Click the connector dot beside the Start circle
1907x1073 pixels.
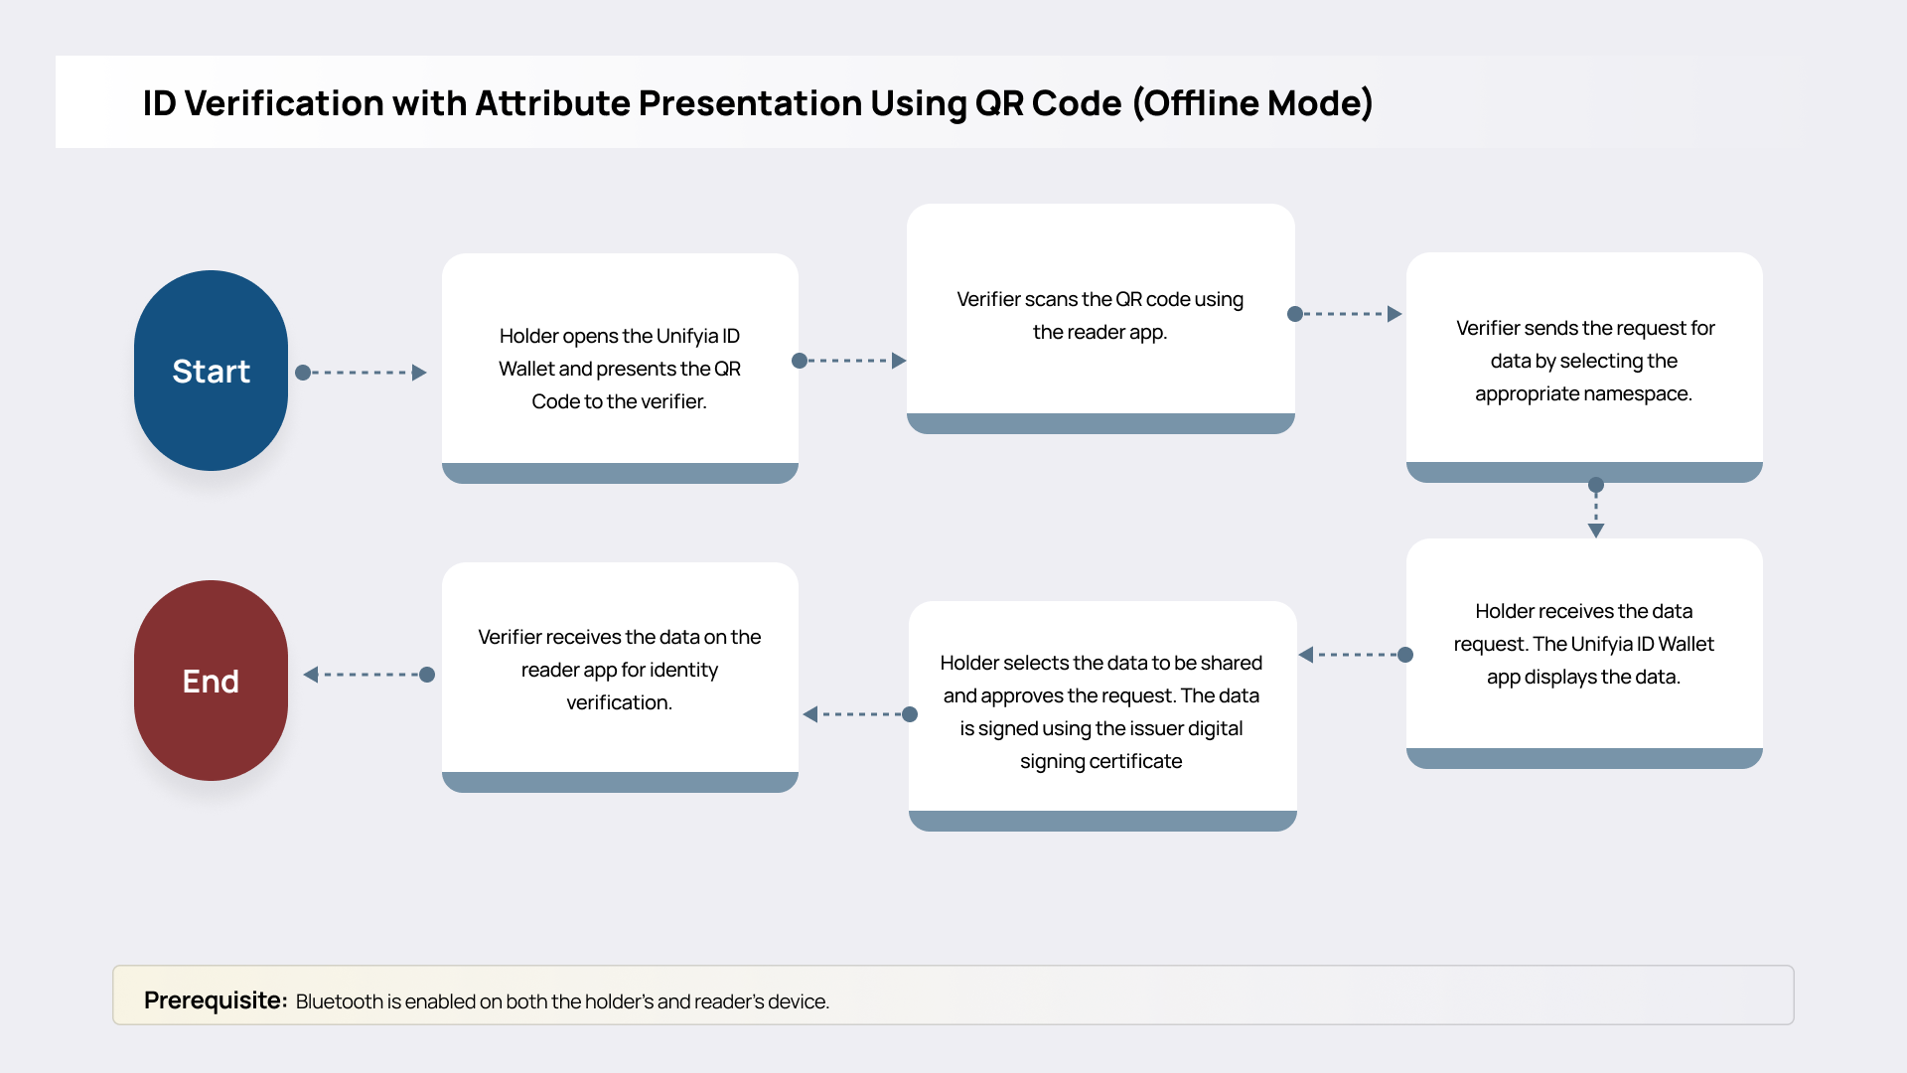(x=302, y=372)
